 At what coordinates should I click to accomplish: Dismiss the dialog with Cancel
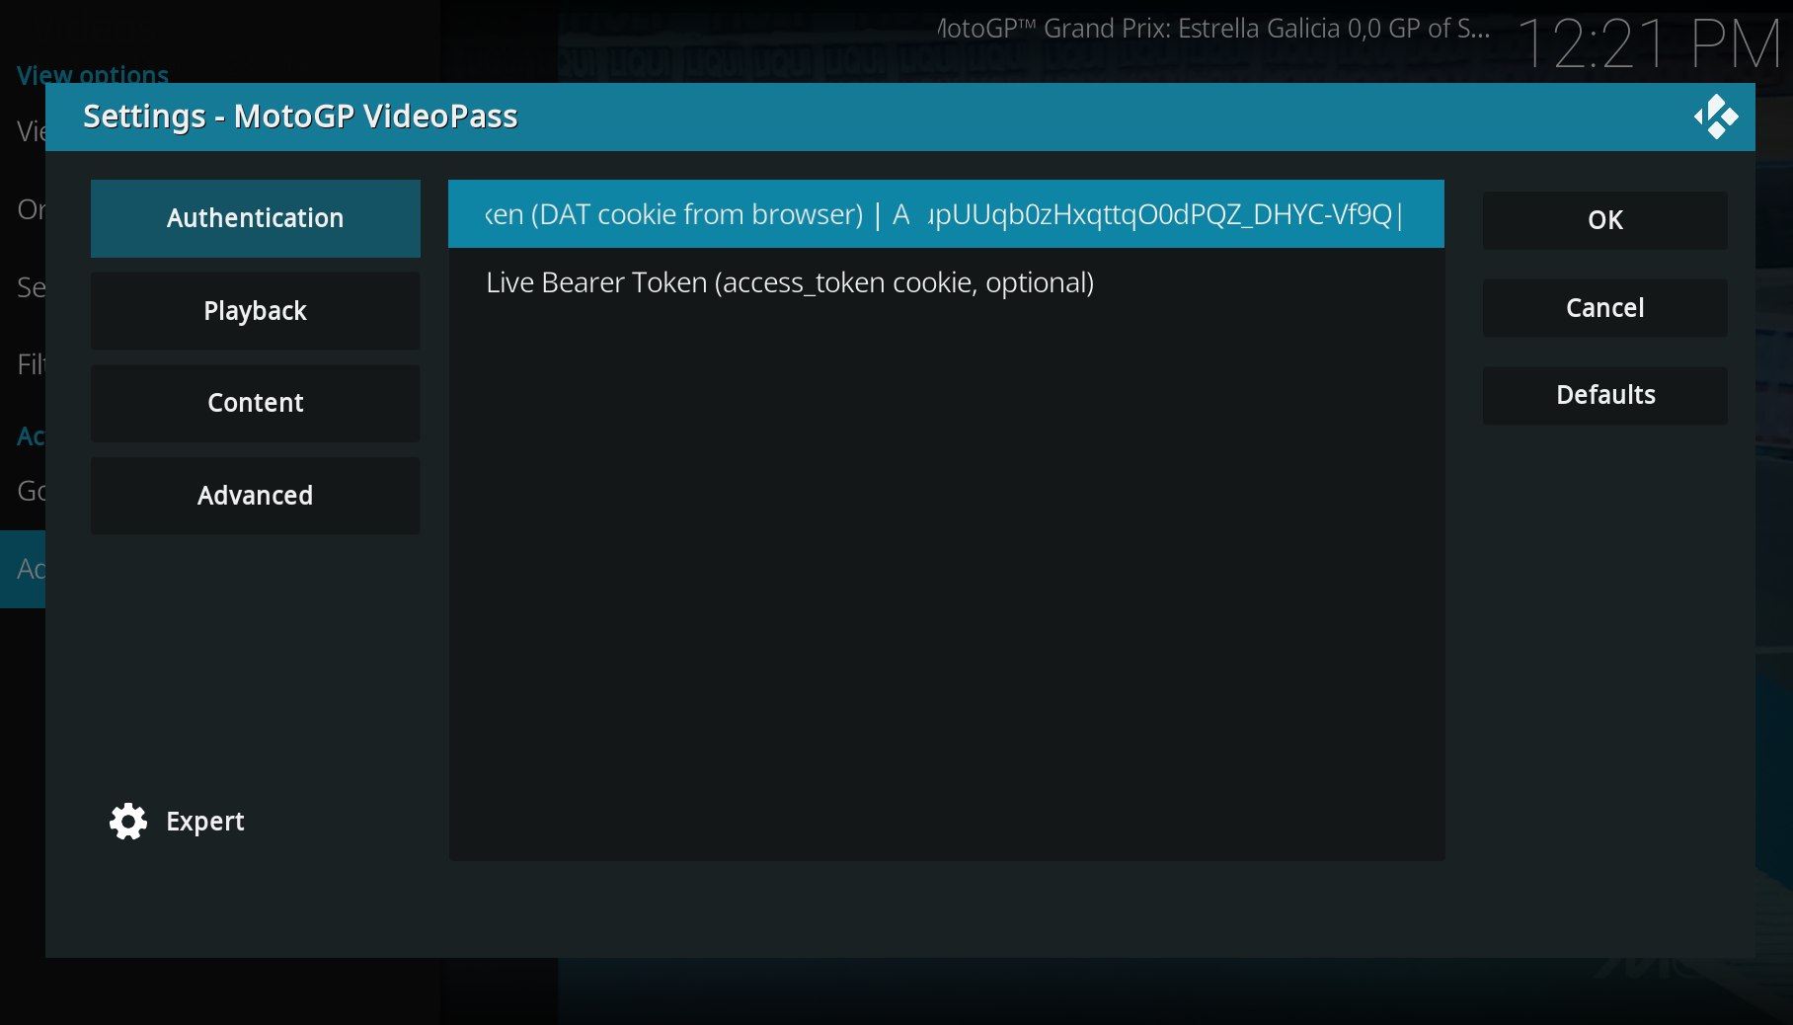[x=1605, y=308]
